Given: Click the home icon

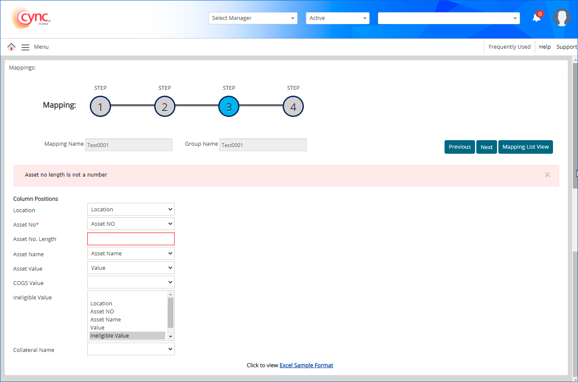Looking at the screenshot, I should [11, 47].
